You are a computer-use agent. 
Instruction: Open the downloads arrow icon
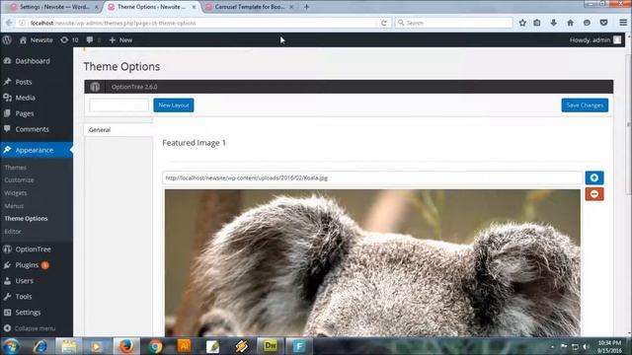click(553, 23)
